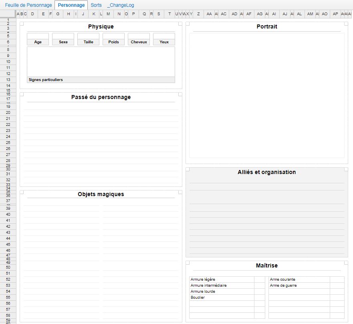Check the box next to Bouclier

[260, 298]
